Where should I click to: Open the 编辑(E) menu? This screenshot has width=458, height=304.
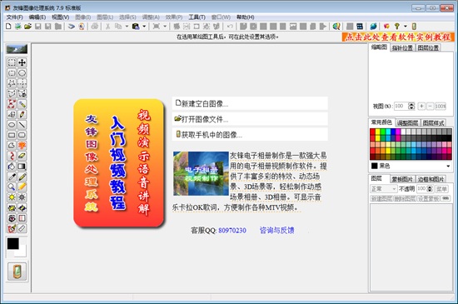(x=37, y=17)
